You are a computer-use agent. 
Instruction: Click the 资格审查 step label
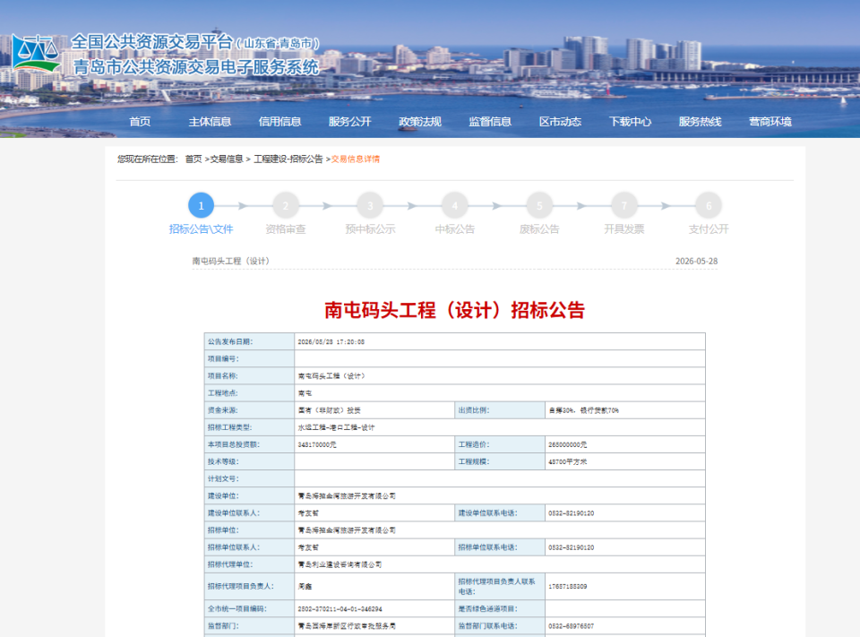coord(286,229)
